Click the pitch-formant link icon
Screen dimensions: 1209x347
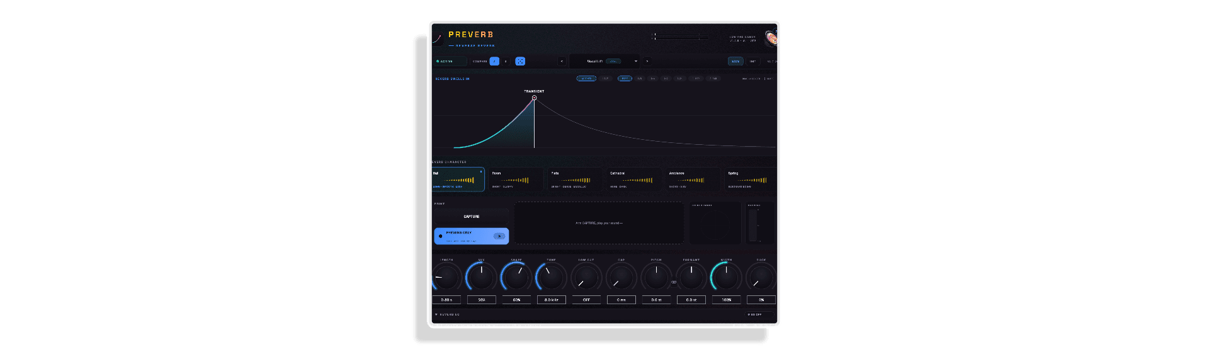coord(674,282)
